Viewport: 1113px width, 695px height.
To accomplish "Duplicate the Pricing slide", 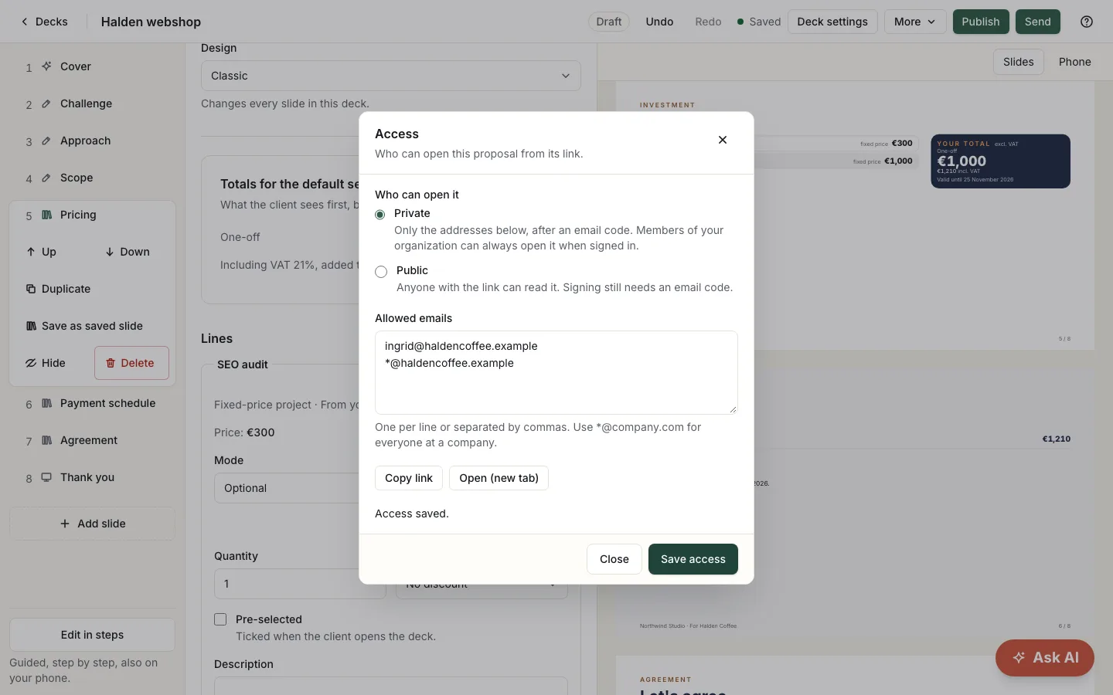I will pos(58,289).
